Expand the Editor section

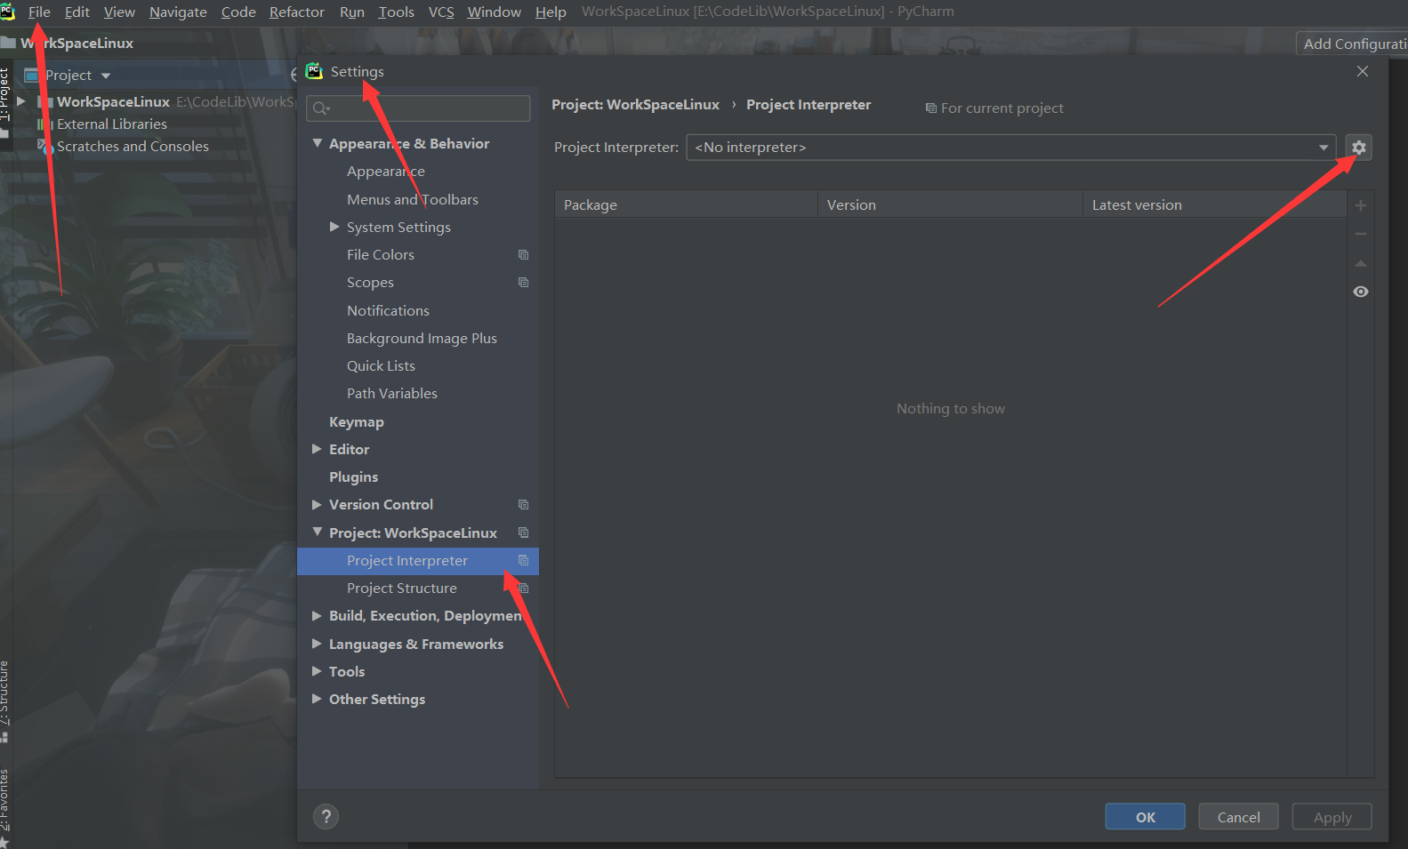click(x=317, y=449)
